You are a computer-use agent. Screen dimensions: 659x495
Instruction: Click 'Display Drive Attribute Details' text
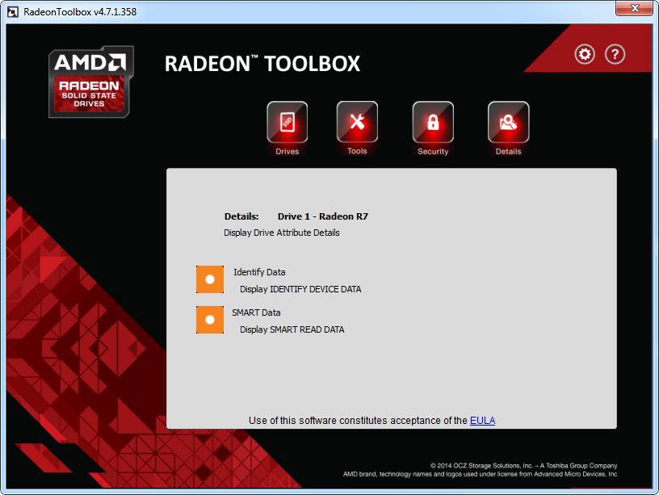point(282,233)
